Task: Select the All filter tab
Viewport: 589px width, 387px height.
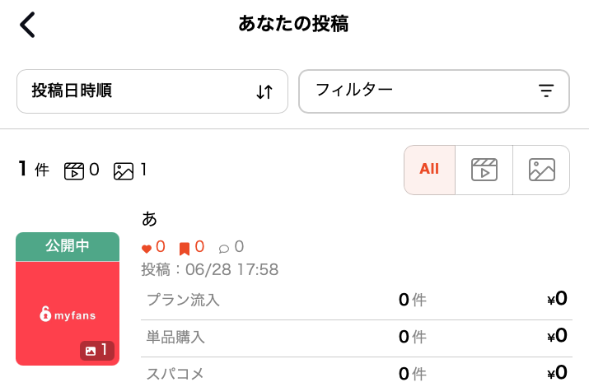Action: click(x=429, y=170)
